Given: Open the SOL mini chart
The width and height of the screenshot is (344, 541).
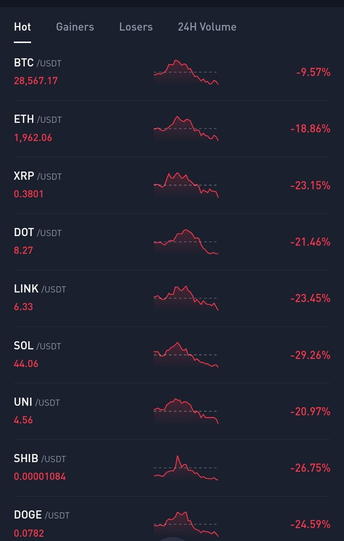Looking at the screenshot, I should coord(186,355).
